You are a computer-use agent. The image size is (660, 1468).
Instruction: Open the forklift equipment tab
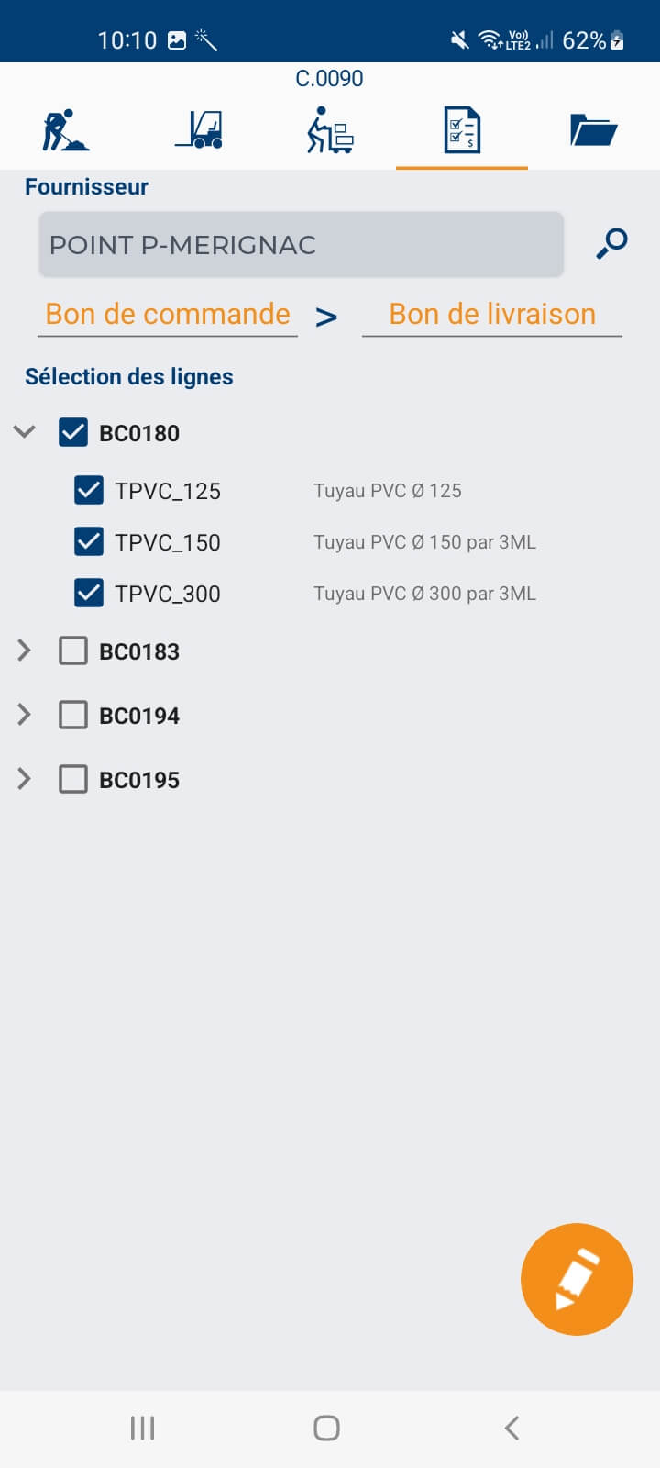pos(199,130)
